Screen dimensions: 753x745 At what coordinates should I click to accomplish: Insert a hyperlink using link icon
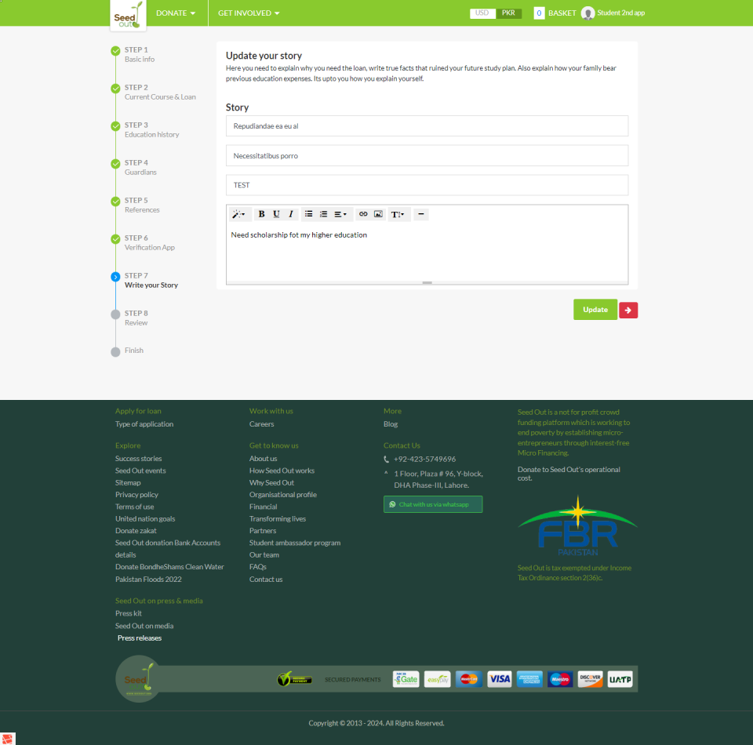click(363, 214)
